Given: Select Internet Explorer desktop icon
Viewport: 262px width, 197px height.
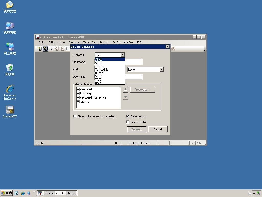Looking at the screenshot, I should (10, 92).
